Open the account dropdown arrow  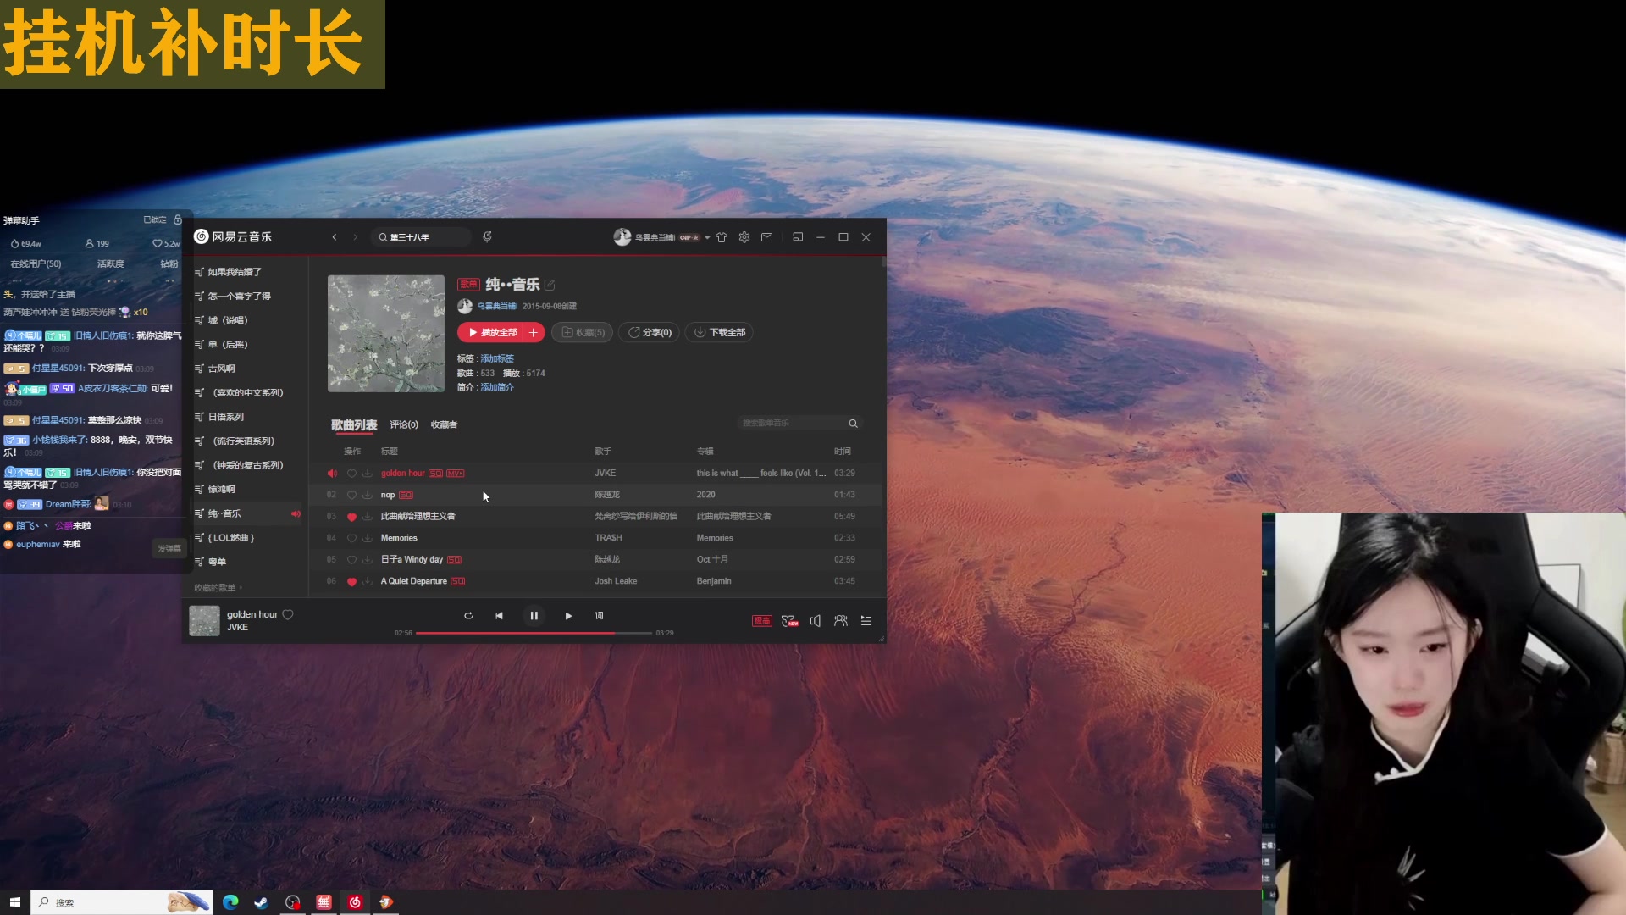point(707,238)
